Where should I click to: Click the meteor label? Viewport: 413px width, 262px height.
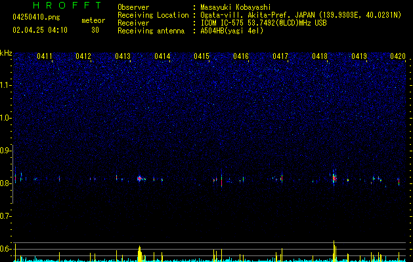click(93, 20)
